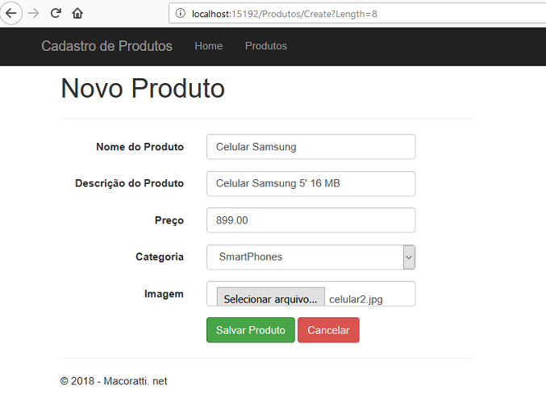This screenshot has height=410, width=546.
Task: Open the Home navigation item
Action: click(x=209, y=46)
